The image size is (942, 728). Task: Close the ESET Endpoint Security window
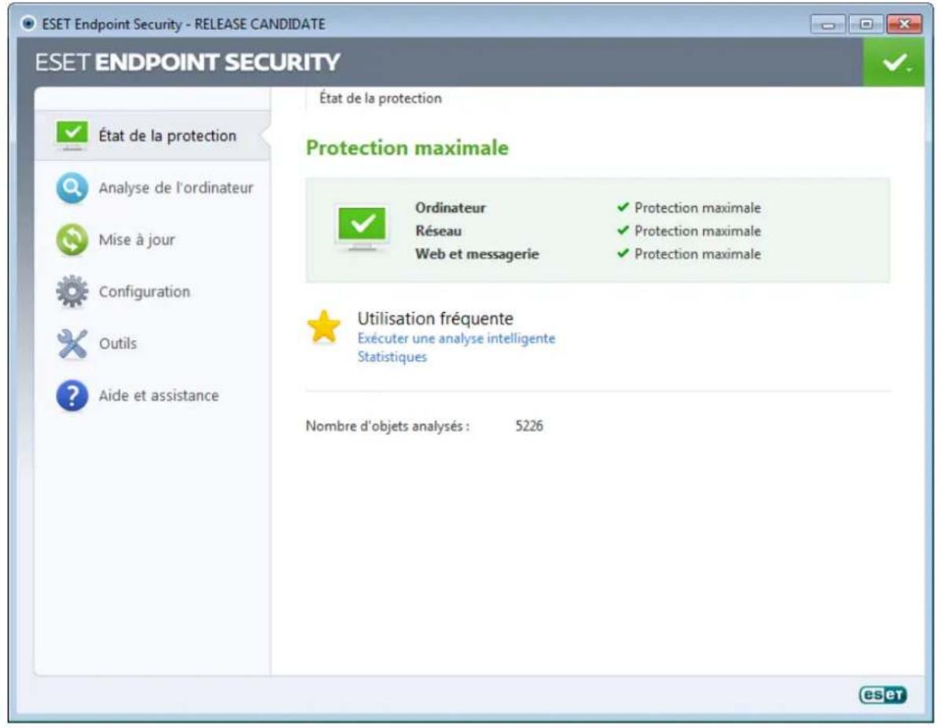point(903,24)
